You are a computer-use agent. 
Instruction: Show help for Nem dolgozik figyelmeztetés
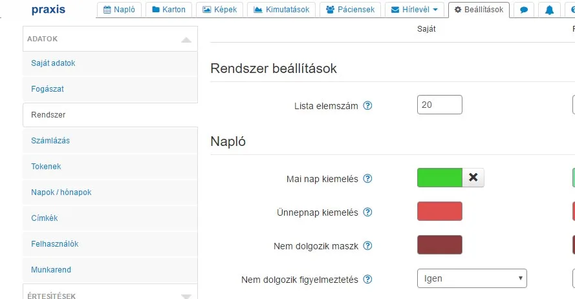367,280
